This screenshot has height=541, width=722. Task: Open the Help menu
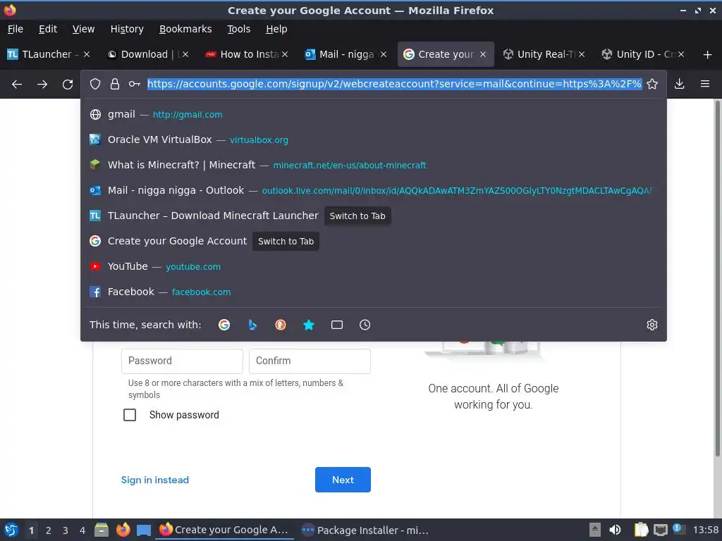point(276,29)
